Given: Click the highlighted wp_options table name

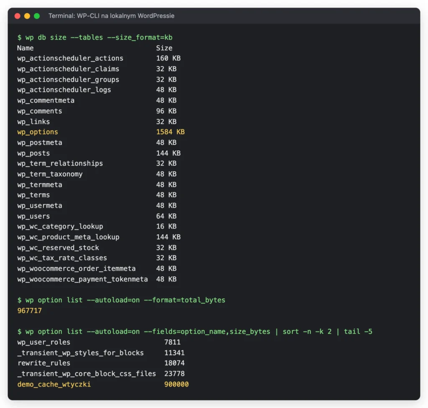Looking at the screenshot, I should [38, 132].
